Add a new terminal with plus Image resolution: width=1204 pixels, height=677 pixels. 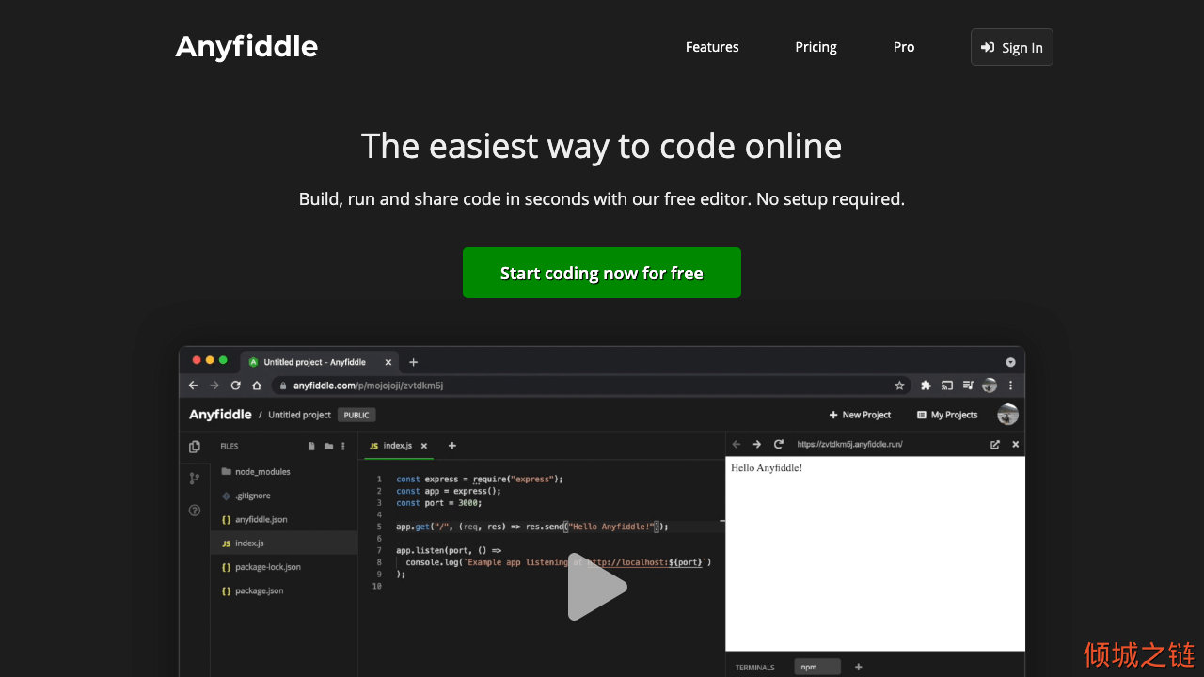click(858, 667)
